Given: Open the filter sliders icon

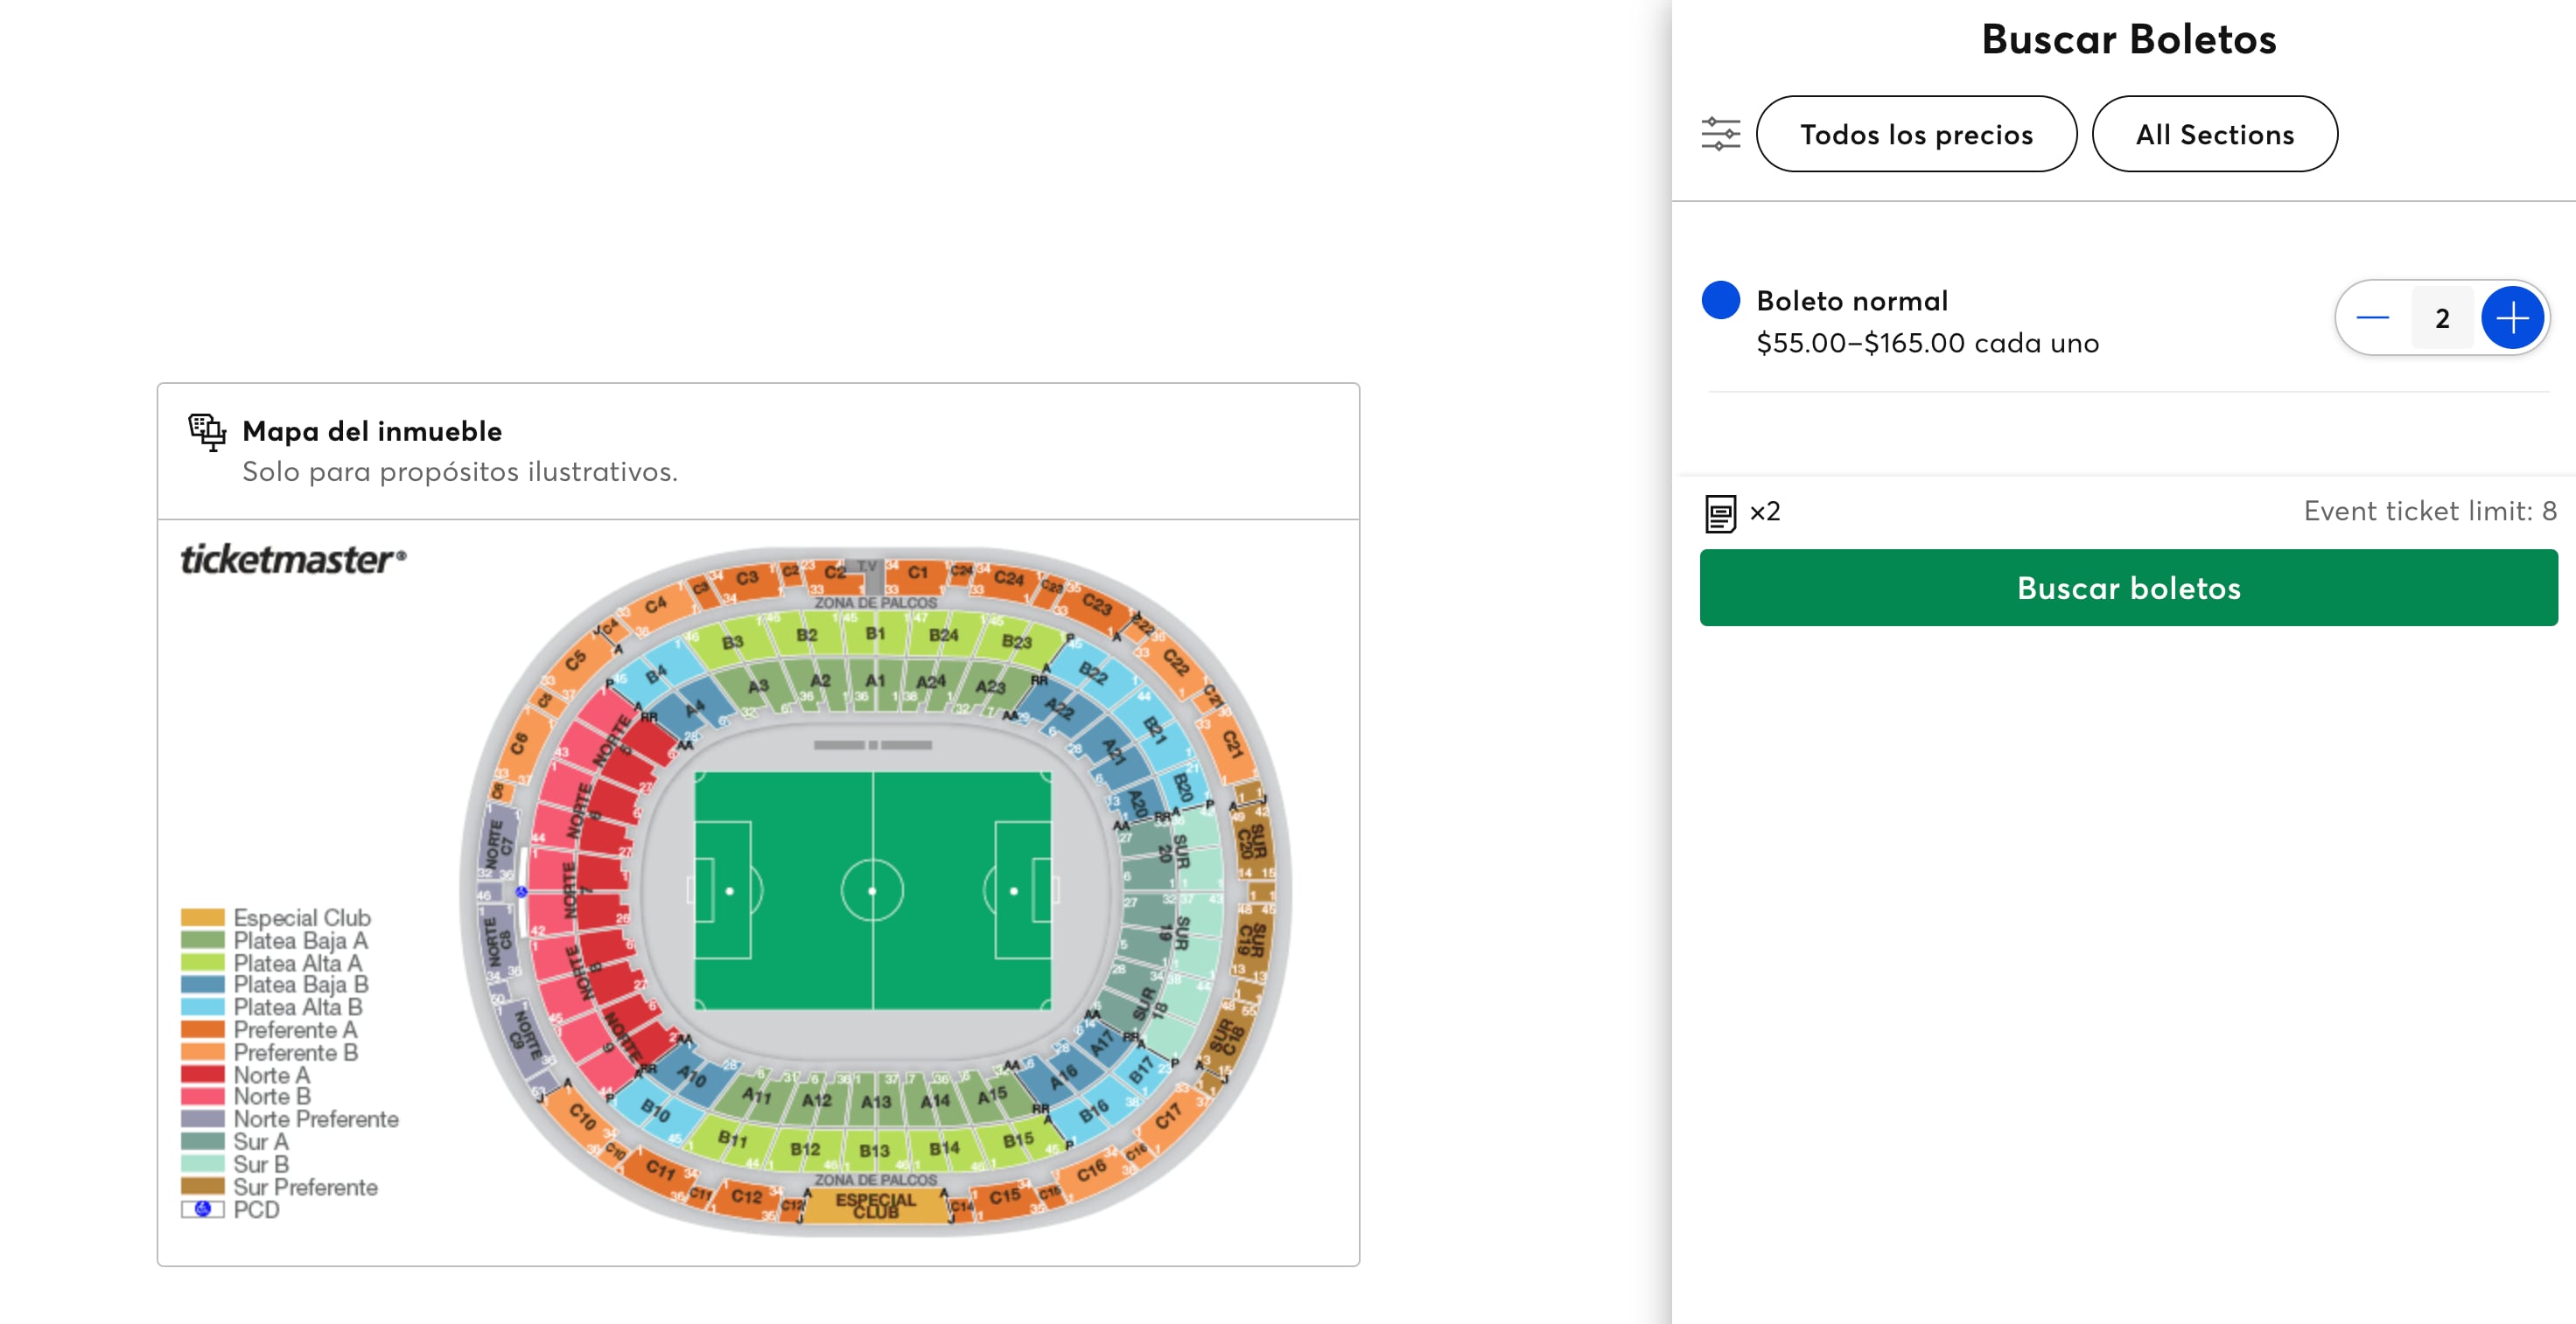Looking at the screenshot, I should (x=1720, y=134).
